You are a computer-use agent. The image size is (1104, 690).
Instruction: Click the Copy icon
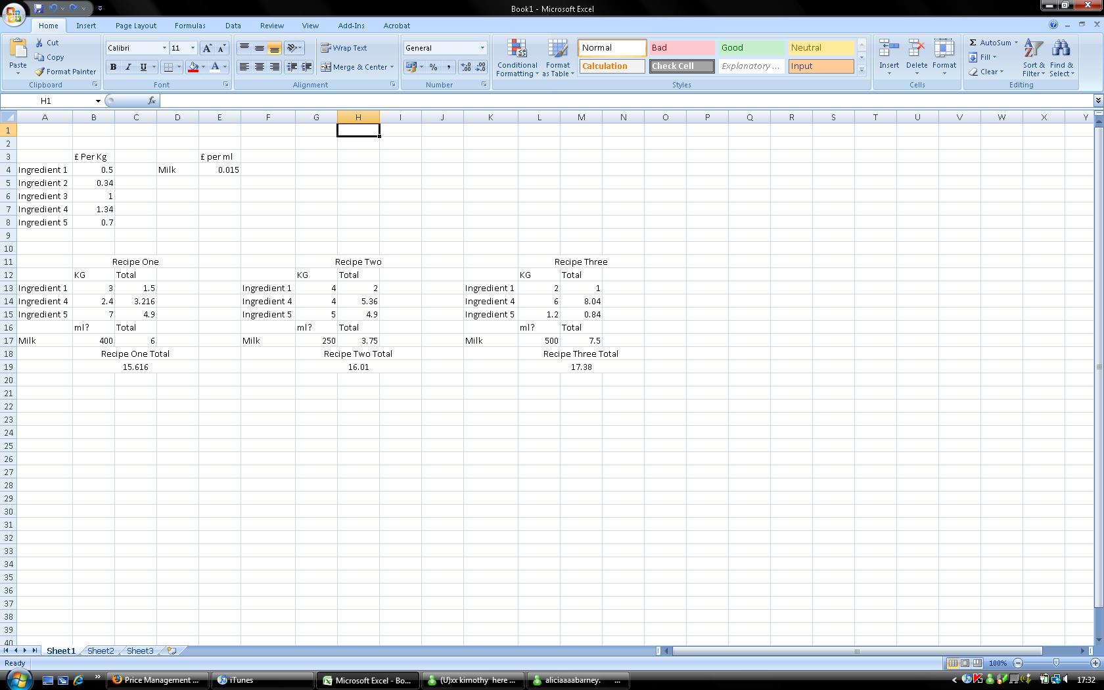coord(39,57)
